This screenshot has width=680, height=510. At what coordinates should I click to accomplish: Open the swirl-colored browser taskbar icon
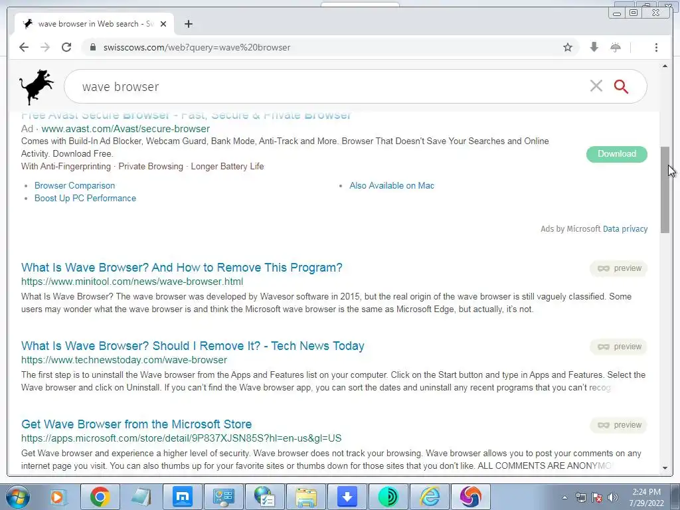click(x=471, y=497)
